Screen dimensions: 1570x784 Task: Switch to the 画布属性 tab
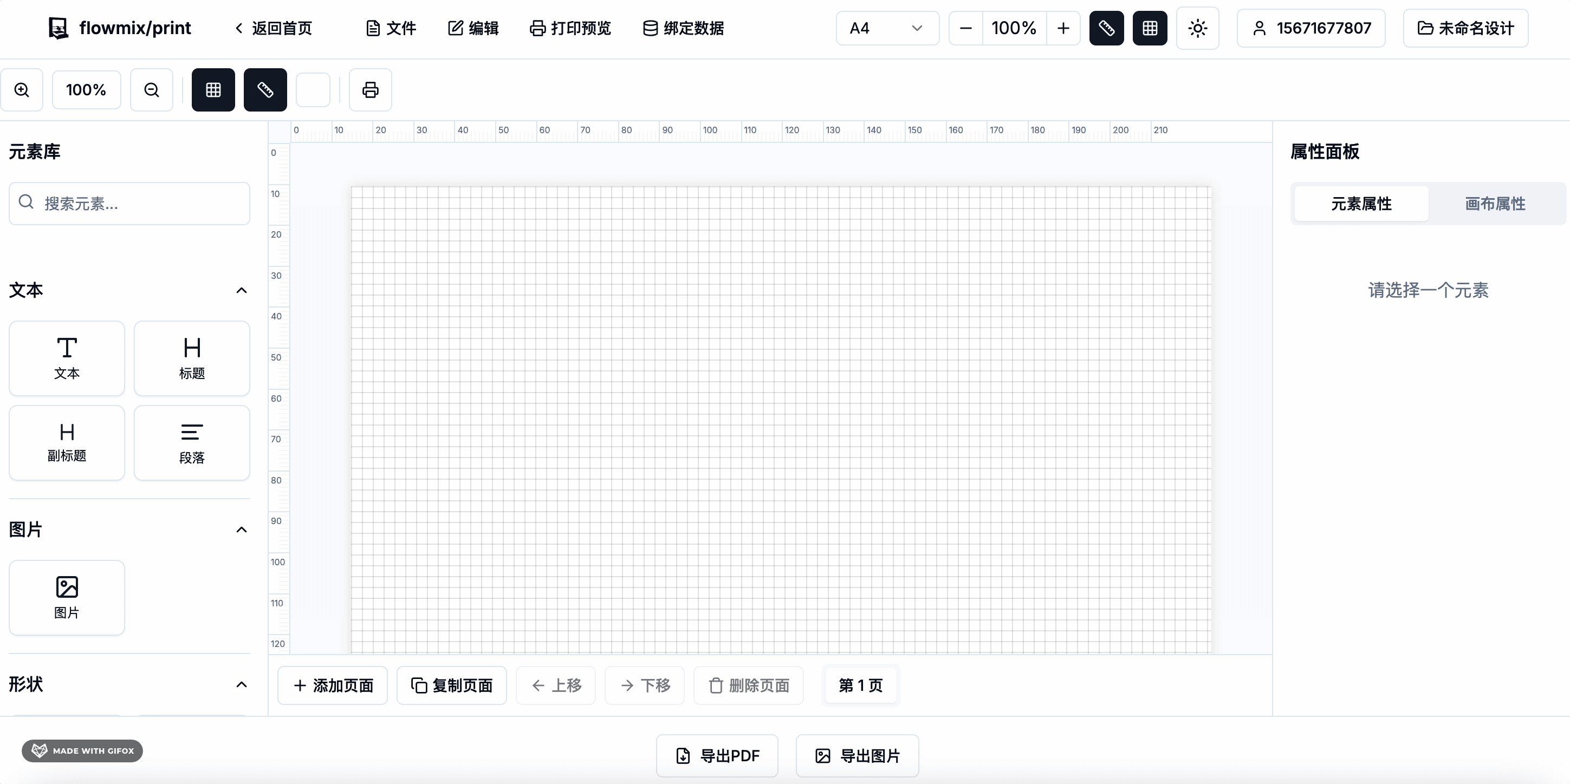[x=1495, y=204]
